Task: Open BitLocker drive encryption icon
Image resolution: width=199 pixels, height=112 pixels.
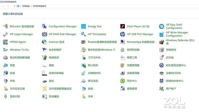Action: (6, 26)
